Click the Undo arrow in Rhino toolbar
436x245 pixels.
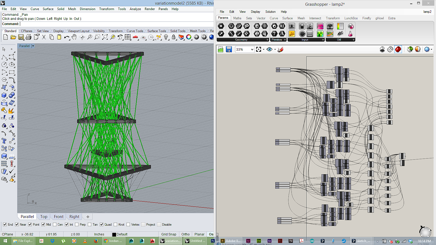(x=66, y=37)
